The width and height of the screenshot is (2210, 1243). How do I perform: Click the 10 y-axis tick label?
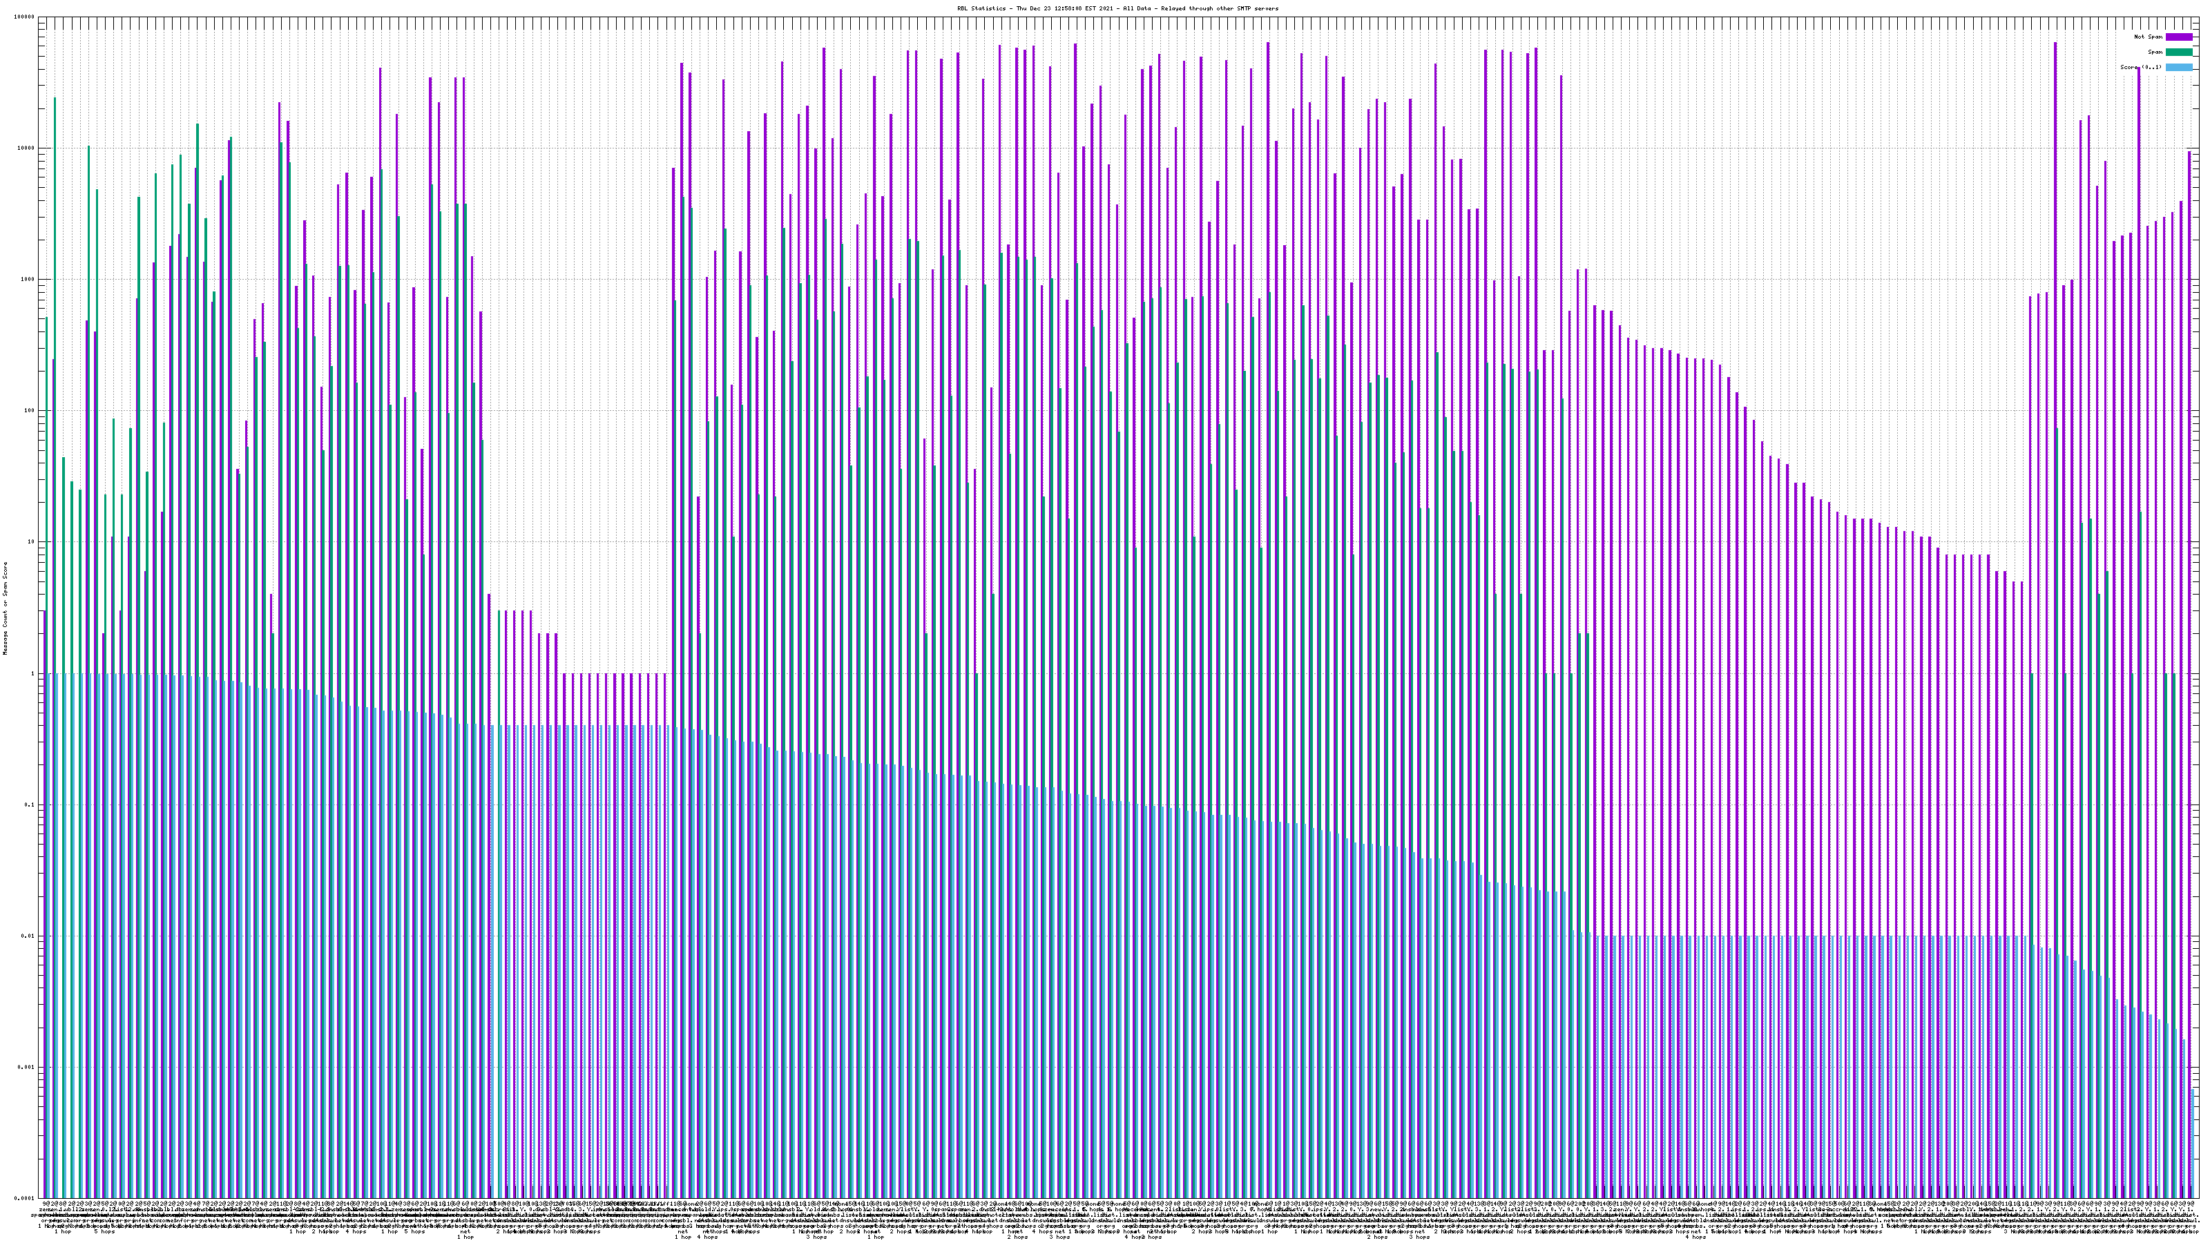point(32,541)
